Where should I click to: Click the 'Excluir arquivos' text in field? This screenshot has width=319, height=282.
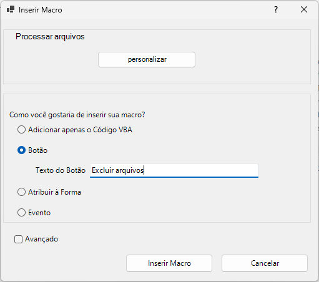pyautogui.click(x=118, y=170)
